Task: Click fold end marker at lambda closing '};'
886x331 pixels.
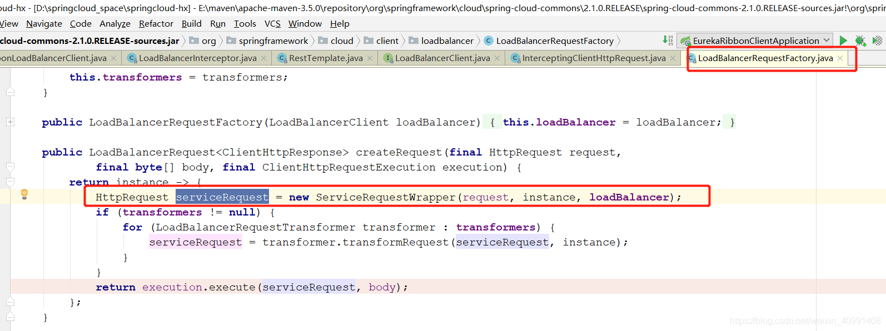Action: tap(10, 302)
